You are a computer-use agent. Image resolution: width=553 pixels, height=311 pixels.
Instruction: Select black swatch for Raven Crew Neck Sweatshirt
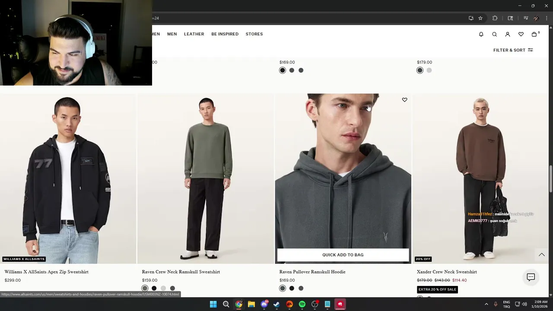tap(154, 288)
